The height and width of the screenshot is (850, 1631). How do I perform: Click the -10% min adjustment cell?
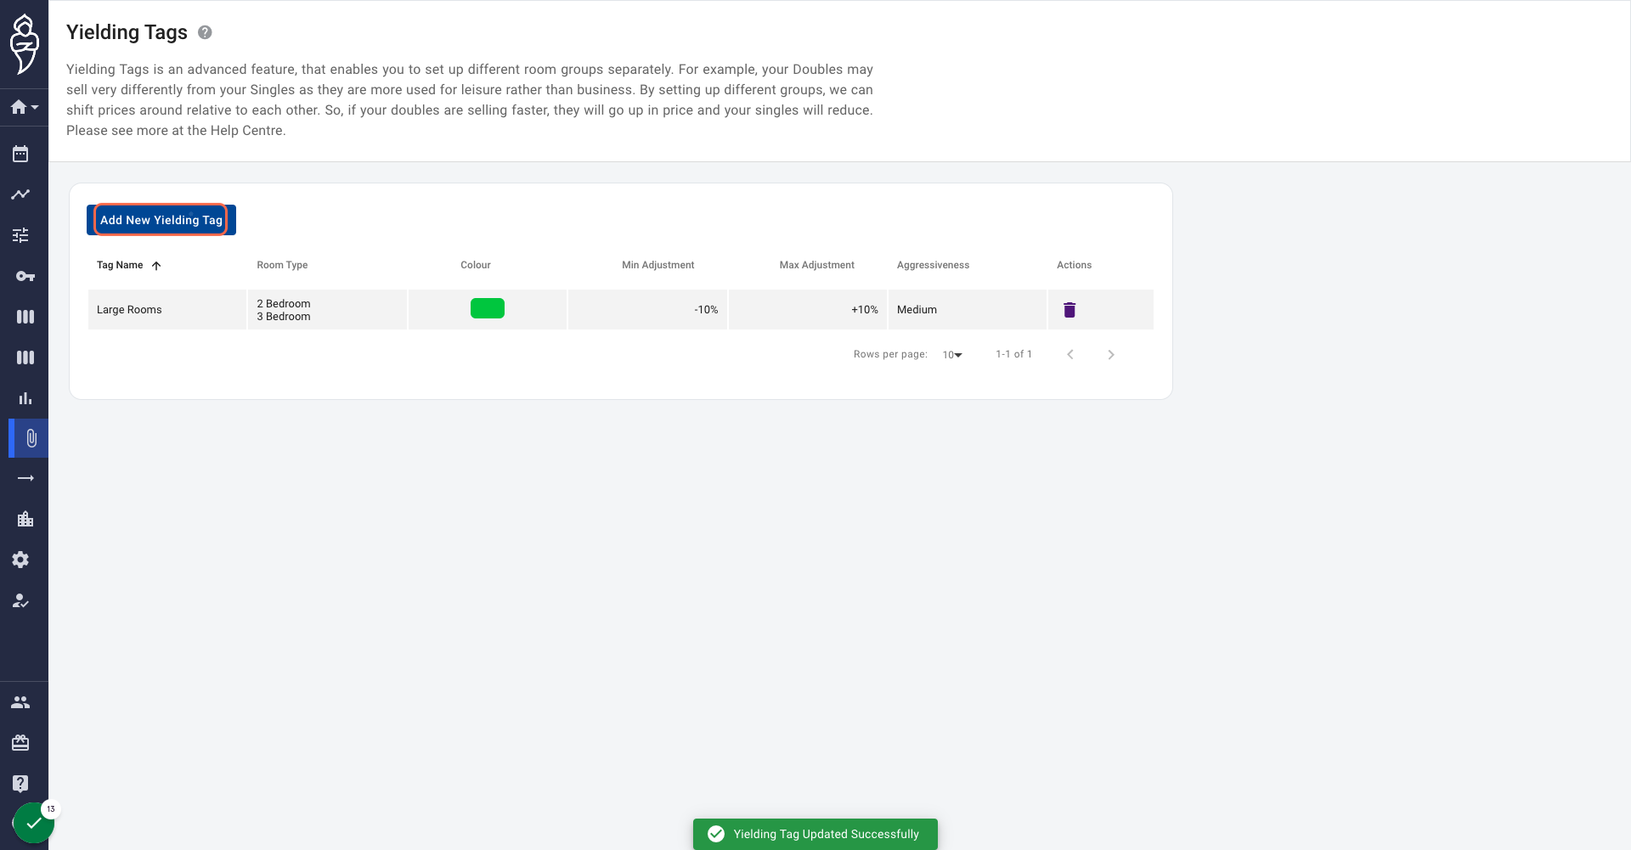647,310
